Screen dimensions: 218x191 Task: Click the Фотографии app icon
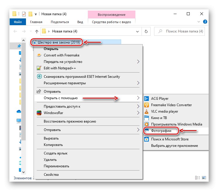click(x=147, y=131)
